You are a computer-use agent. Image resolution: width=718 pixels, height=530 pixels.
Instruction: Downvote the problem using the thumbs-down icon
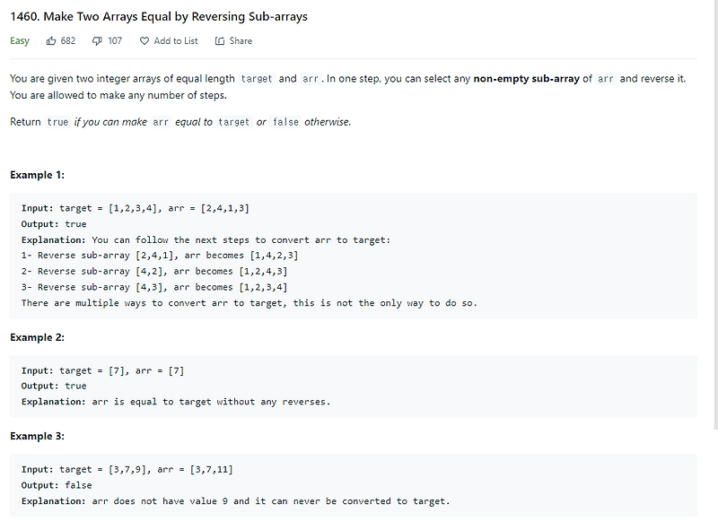[x=97, y=40]
